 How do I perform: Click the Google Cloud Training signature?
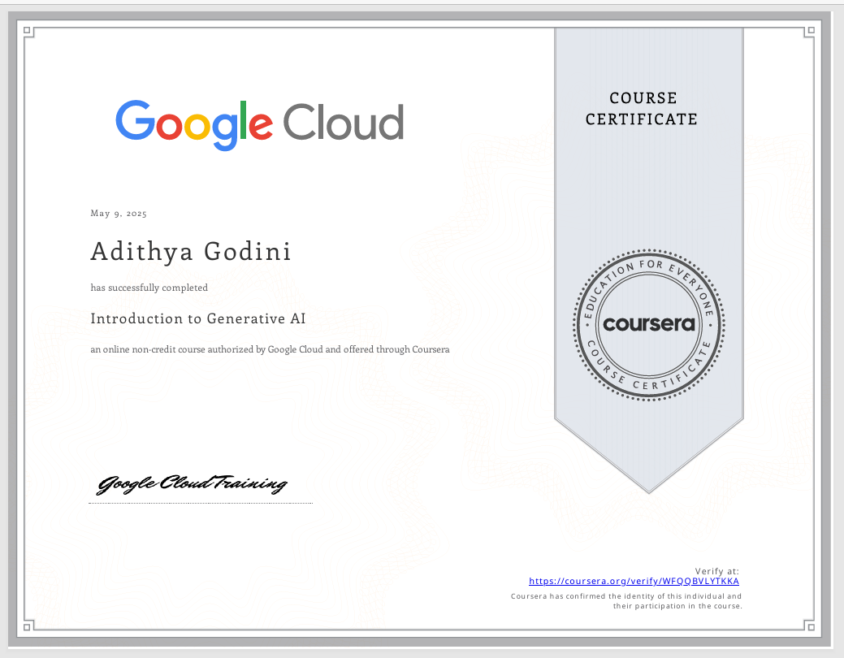point(192,484)
